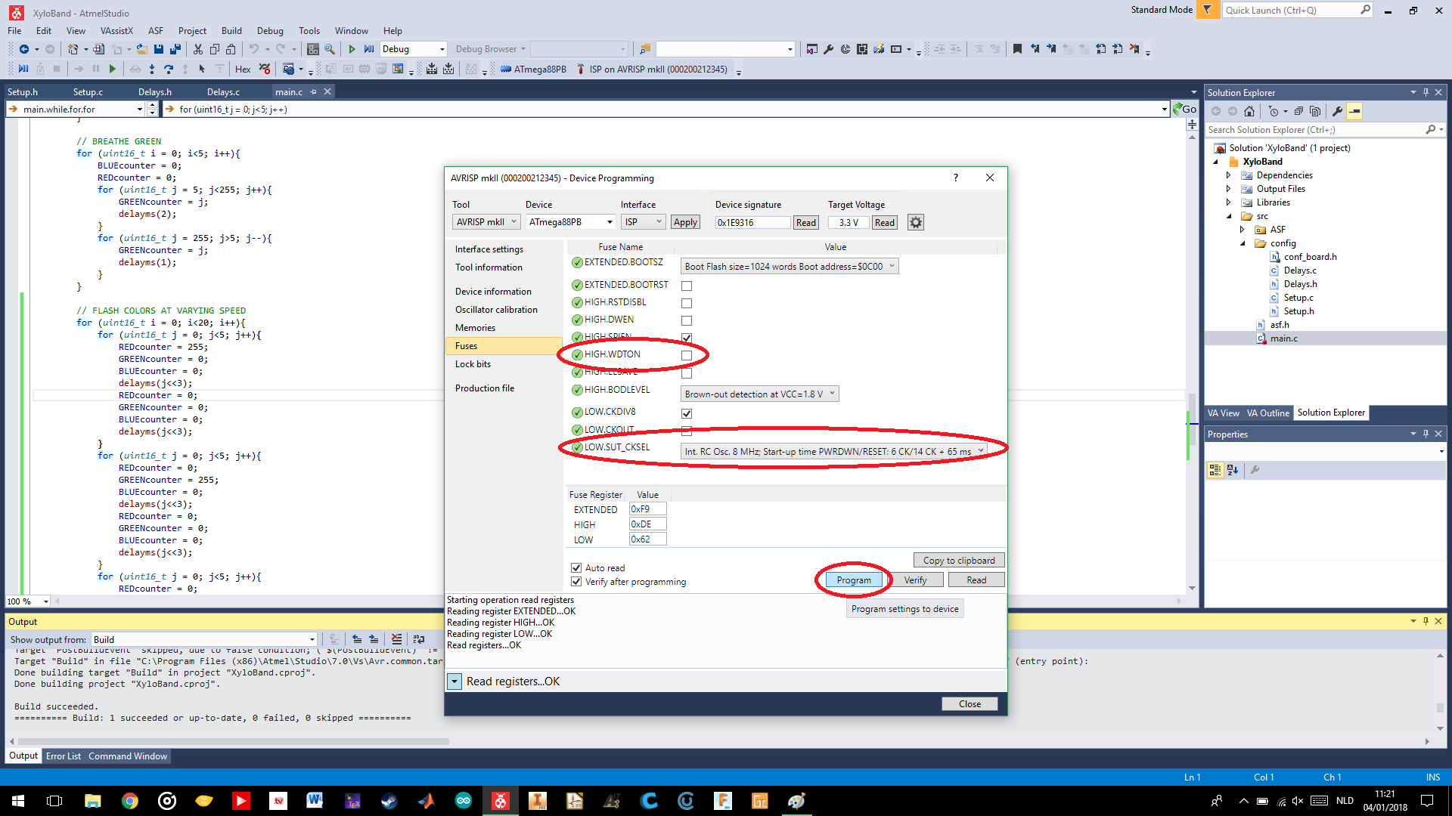Open Solution Explorer properties wrench icon

coord(1337,111)
